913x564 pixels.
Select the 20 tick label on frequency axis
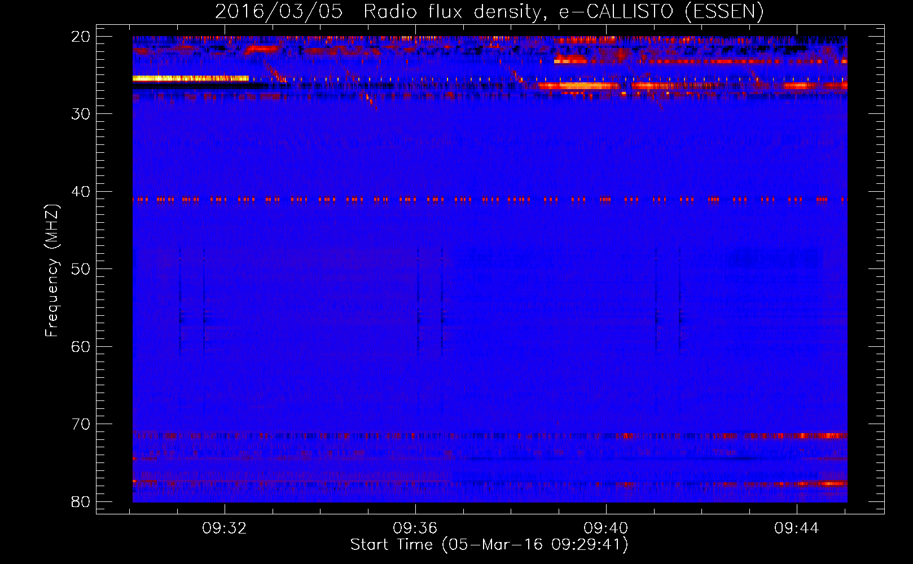(x=82, y=37)
